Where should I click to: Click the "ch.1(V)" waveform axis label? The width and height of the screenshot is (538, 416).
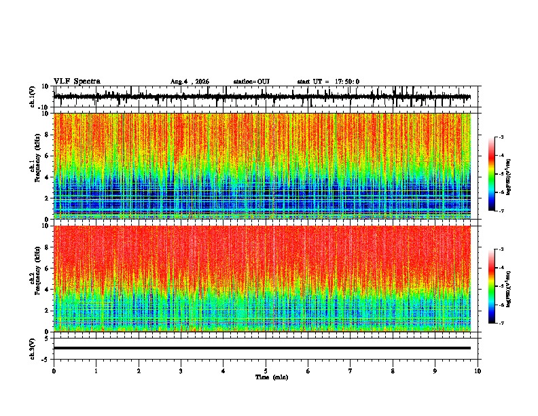(x=33, y=97)
